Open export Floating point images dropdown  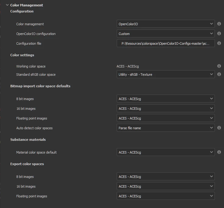pos(165,196)
